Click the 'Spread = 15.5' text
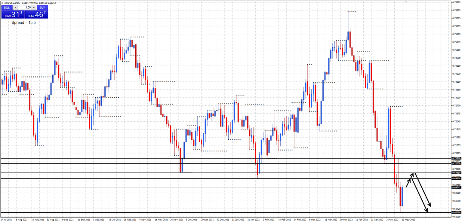This screenshot has height=222, width=462. (23, 22)
